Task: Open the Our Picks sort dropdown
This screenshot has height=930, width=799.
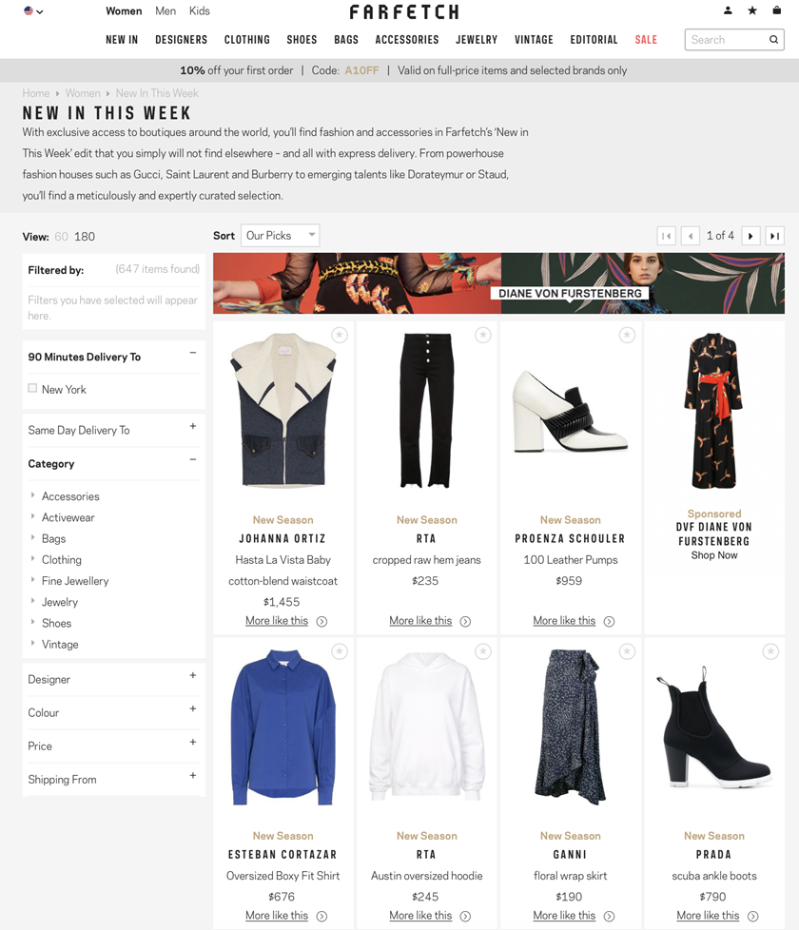Action: tap(280, 236)
